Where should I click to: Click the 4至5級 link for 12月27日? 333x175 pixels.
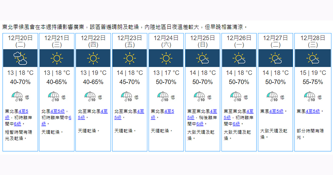point(276,111)
